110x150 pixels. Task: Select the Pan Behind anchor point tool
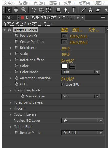click(49, 10)
